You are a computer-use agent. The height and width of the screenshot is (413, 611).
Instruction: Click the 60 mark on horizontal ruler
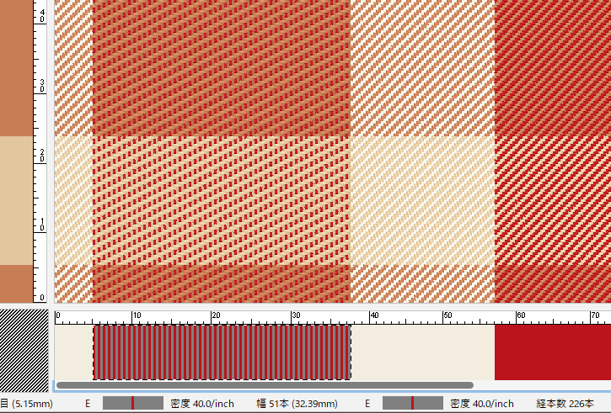point(521,315)
